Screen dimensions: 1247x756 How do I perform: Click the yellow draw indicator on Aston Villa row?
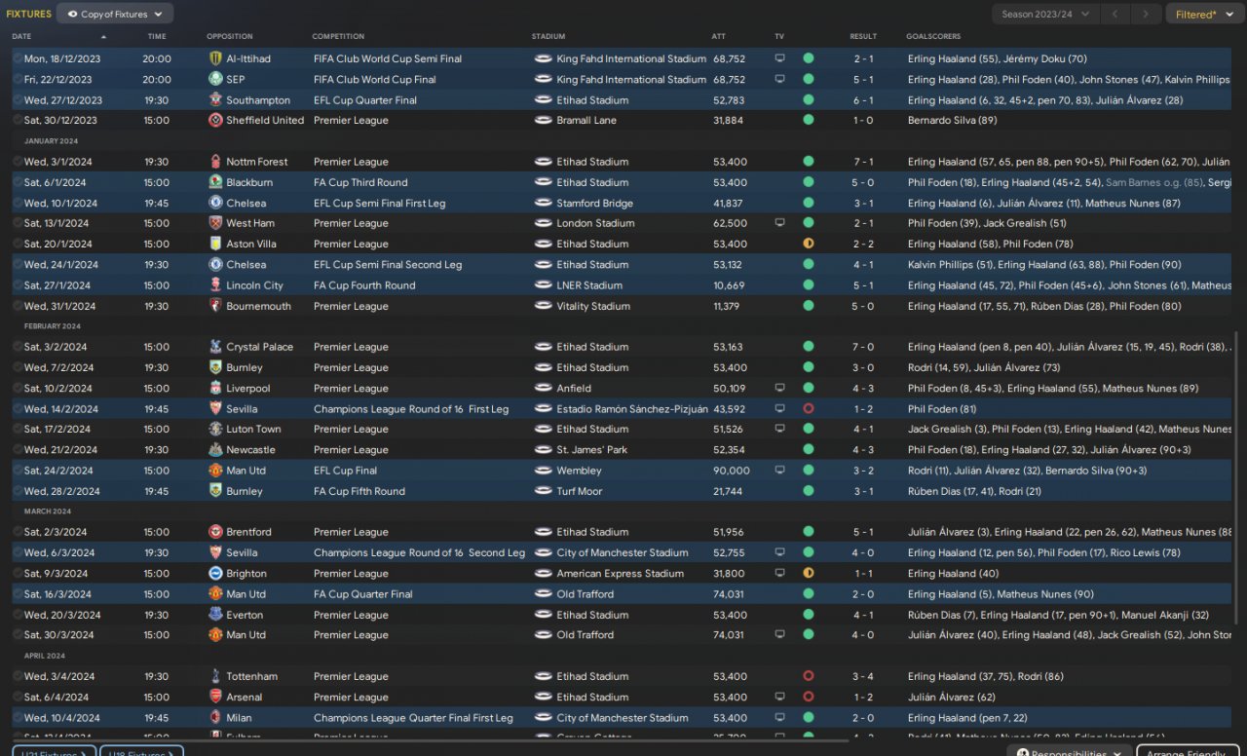[808, 244]
